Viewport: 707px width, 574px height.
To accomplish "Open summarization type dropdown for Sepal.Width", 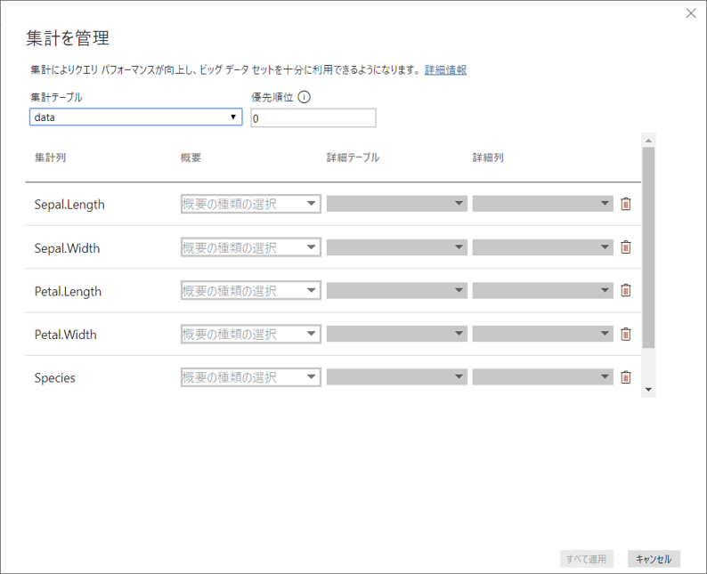I will [x=251, y=247].
